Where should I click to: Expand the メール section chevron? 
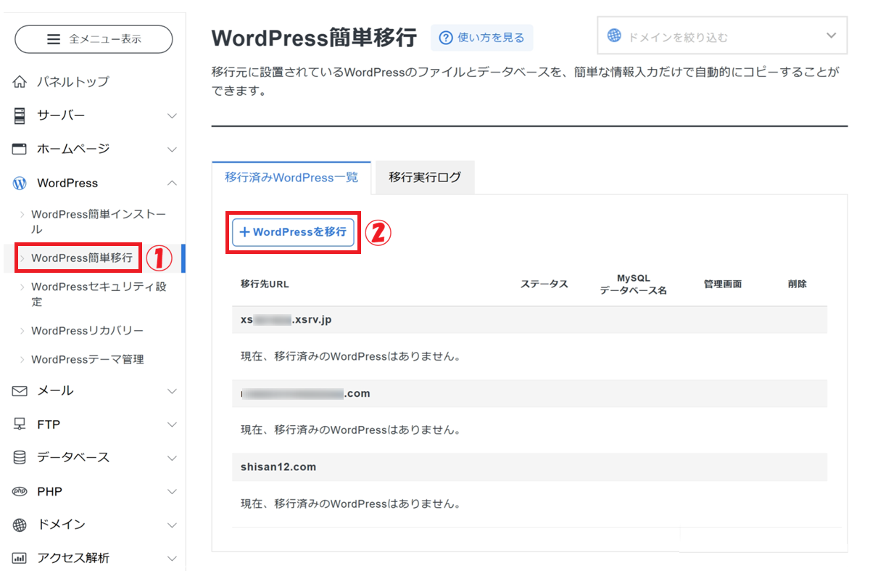click(172, 391)
